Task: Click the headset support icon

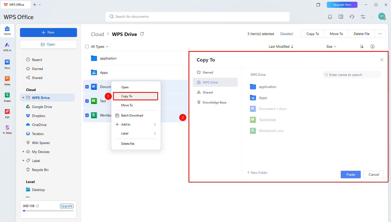Action: point(352,17)
